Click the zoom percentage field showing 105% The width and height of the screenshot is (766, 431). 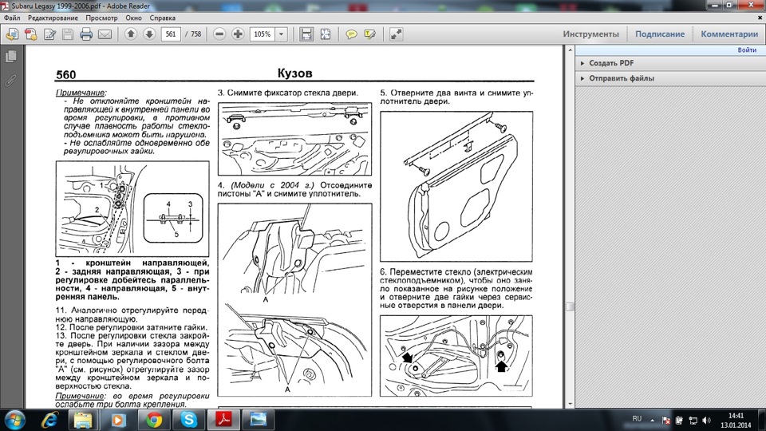(x=263, y=34)
